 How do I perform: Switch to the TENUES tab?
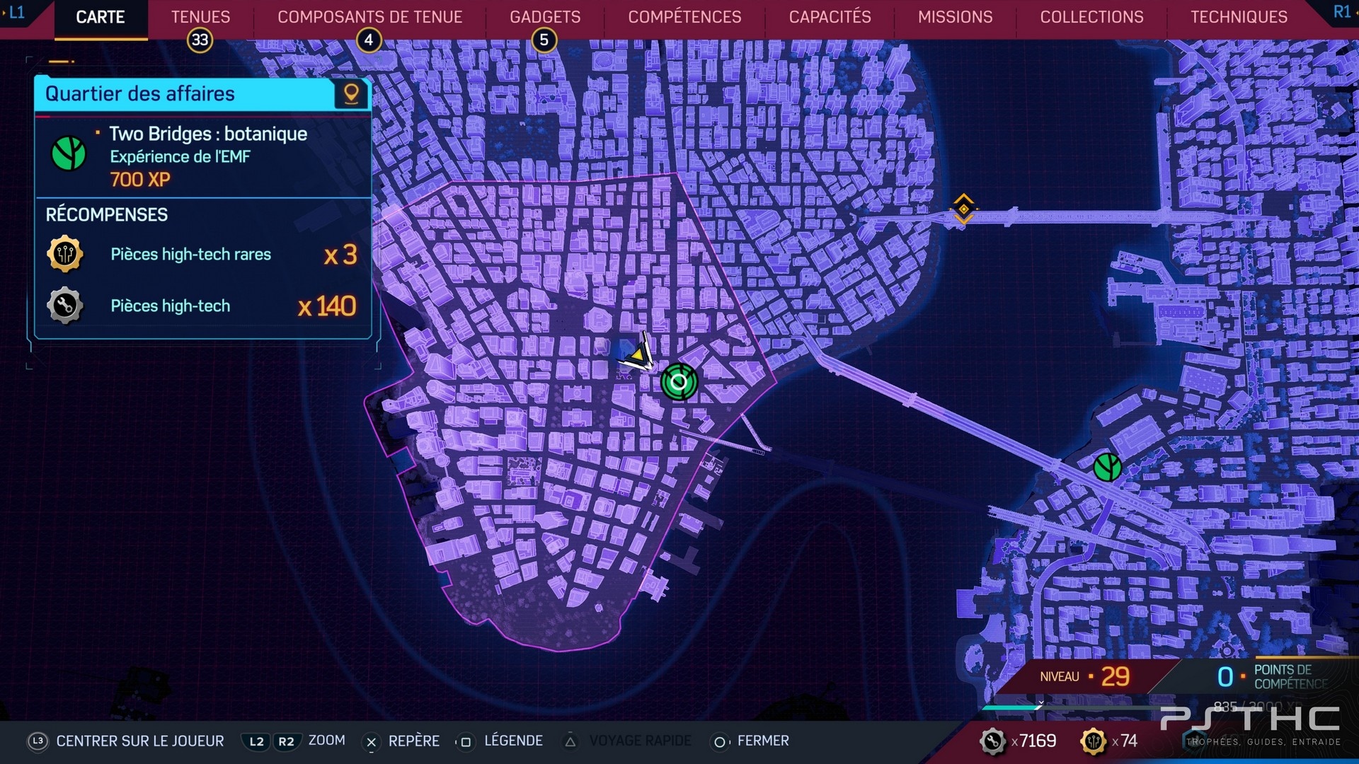[x=200, y=17]
